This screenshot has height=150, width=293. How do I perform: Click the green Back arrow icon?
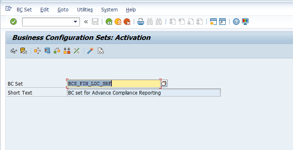(109, 22)
